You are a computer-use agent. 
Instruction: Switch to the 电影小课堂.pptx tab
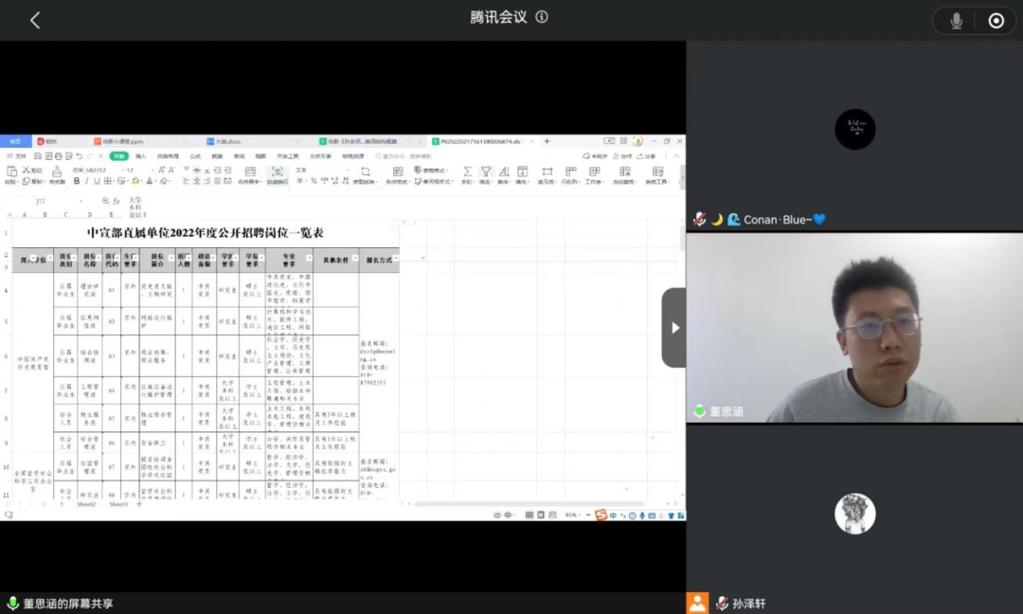123,141
